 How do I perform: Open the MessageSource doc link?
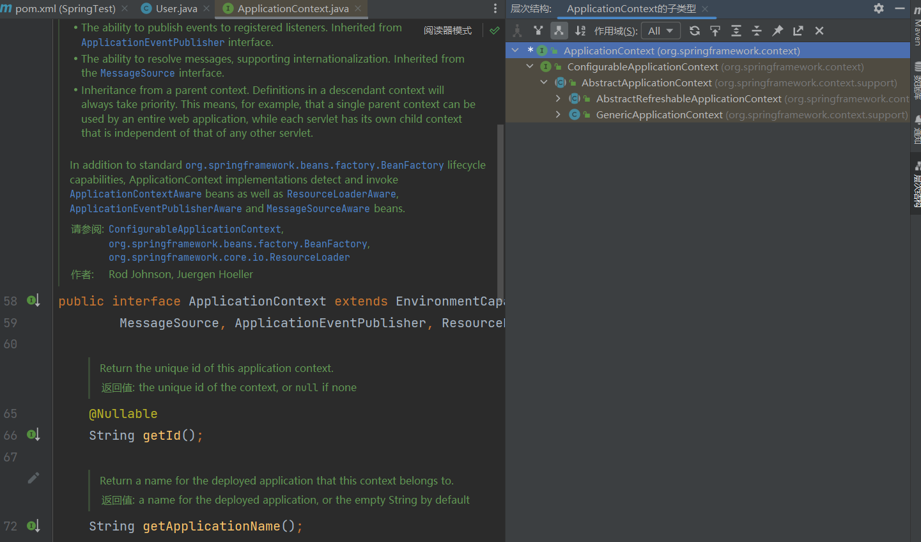click(137, 74)
